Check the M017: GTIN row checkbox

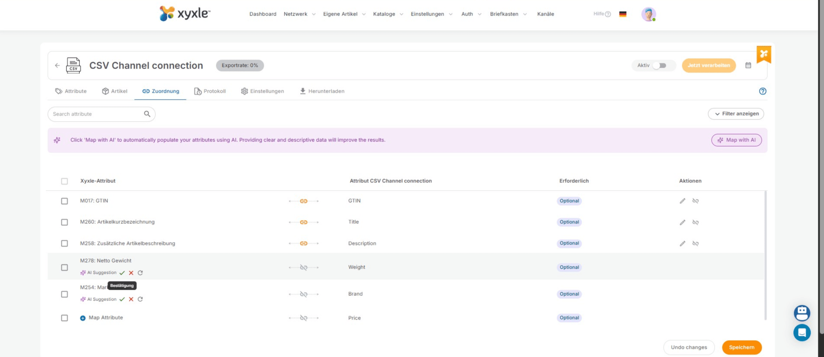(64, 201)
